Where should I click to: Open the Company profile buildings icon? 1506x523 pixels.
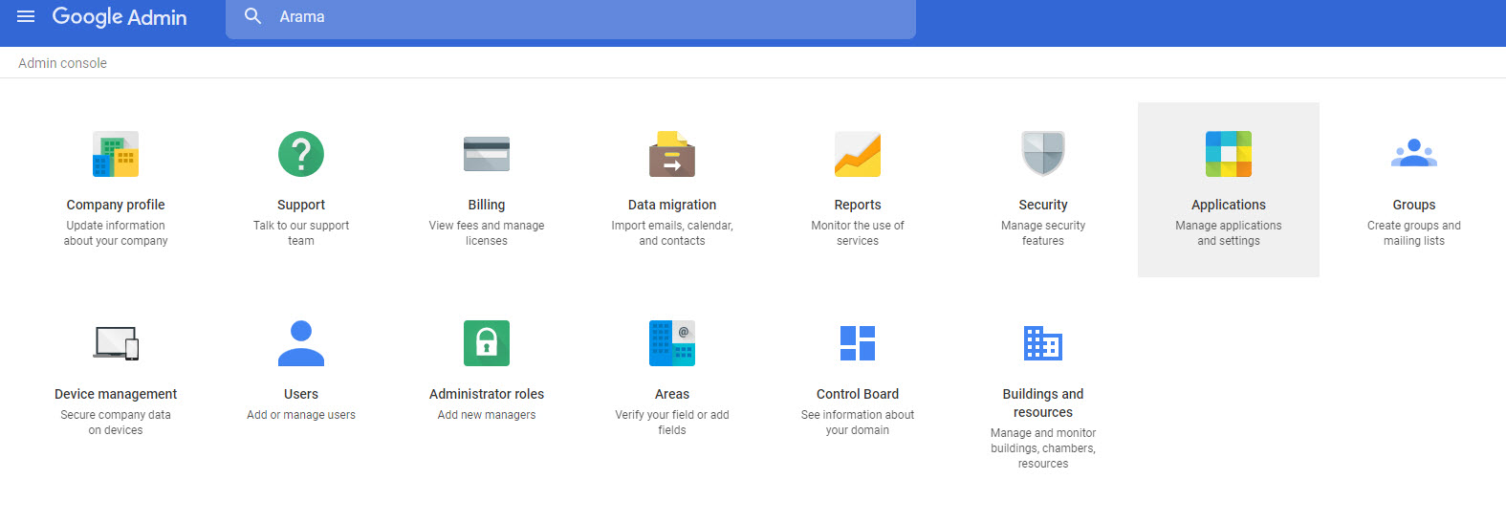tap(116, 154)
